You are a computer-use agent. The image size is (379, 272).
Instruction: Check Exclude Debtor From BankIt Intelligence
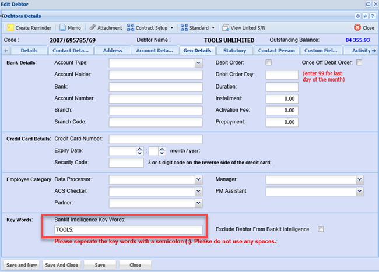click(x=321, y=229)
